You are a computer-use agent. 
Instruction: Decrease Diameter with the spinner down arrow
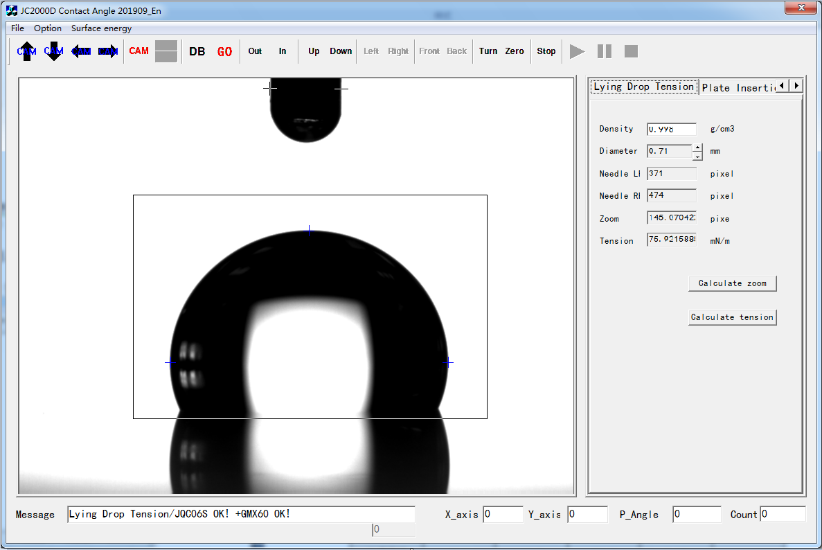[x=697, y=157]
